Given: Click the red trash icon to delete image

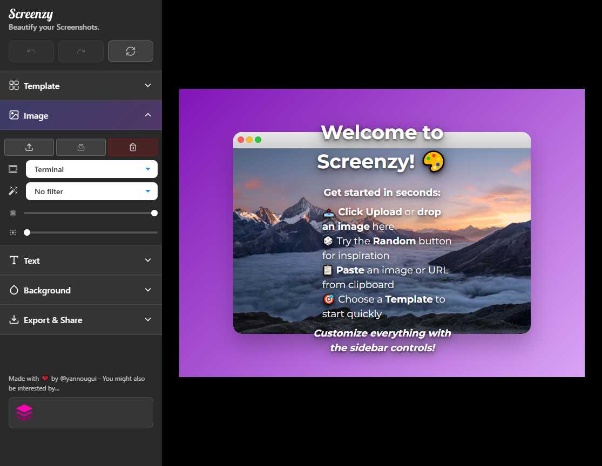Looking at the screenshot, I should 132,147.
